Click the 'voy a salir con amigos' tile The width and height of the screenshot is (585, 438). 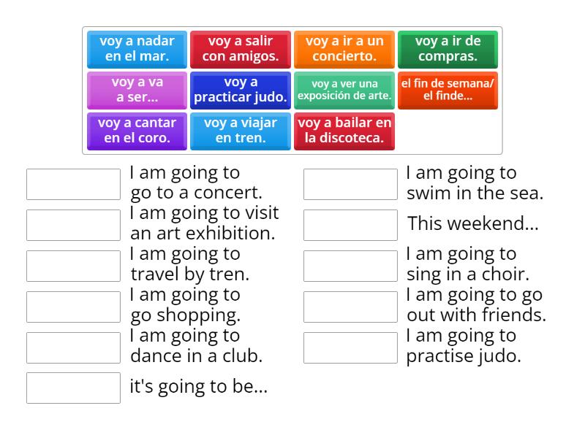(240, 49)
